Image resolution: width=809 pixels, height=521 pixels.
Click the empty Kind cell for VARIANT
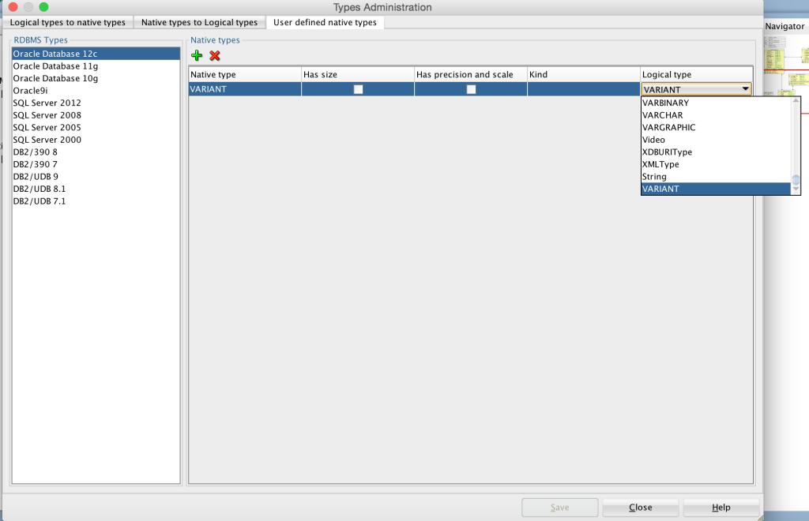[584, 89]
